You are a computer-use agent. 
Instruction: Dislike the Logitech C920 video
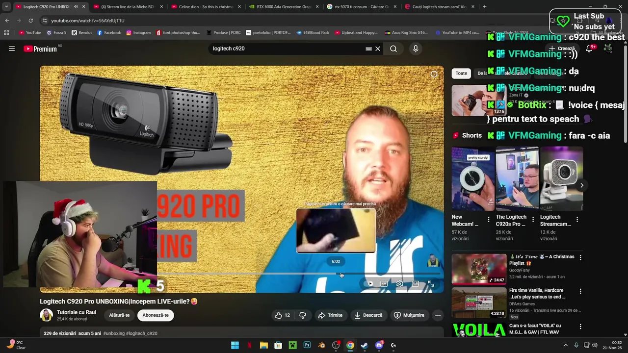302,315
